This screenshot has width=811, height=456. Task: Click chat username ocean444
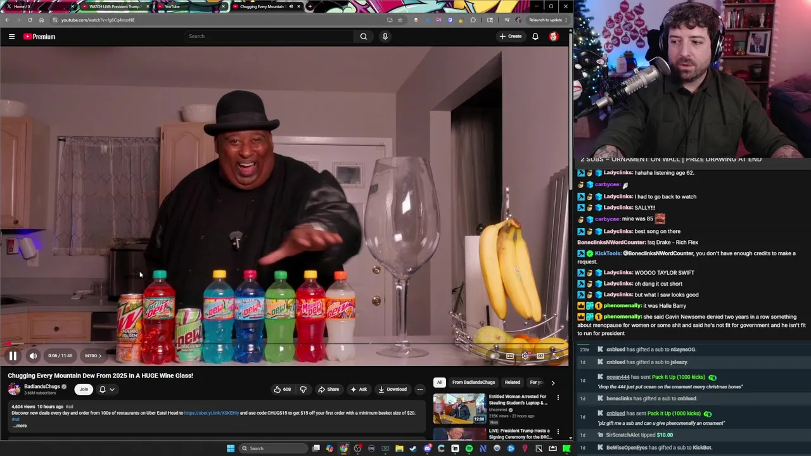coord(618,377)
